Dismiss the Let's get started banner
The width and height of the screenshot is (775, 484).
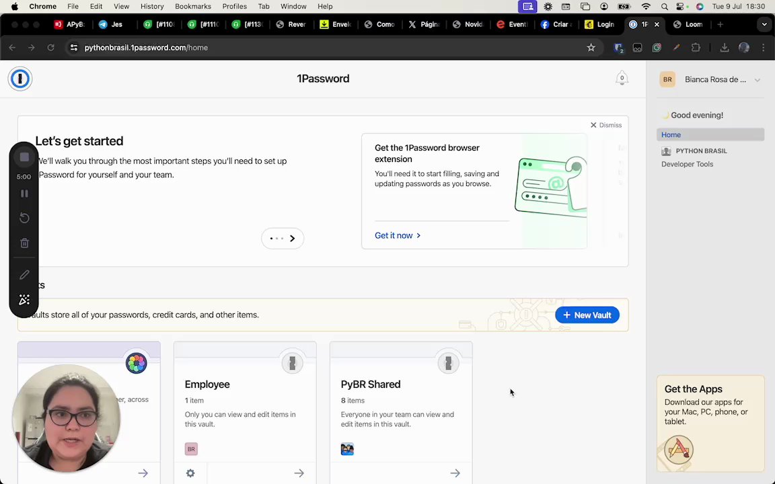pyautogui.click(x=606, y=125)
